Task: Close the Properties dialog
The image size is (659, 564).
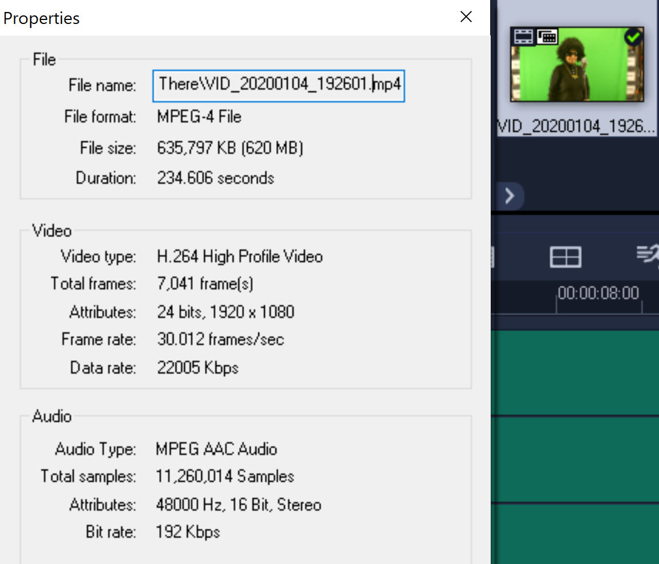Action: 466,17
